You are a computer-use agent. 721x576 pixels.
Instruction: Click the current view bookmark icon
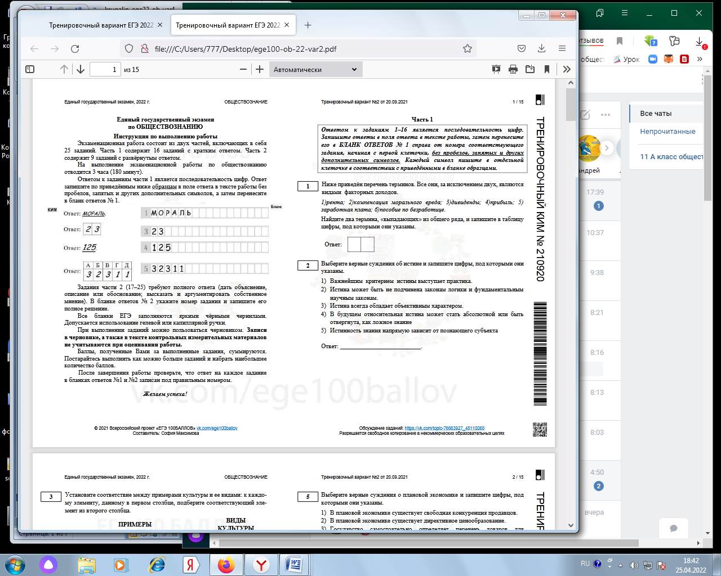coord(547,69)
